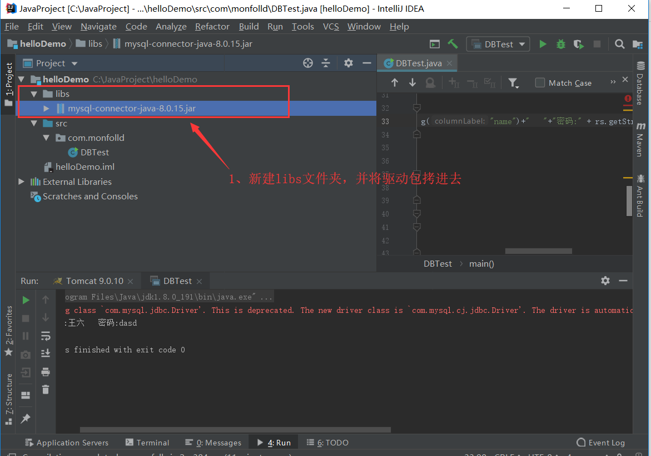Expand mysql-connector-java-8.0.15.jar node
Image resolution: width=651 pixels, height=456 pixels.
click(47, 109)
